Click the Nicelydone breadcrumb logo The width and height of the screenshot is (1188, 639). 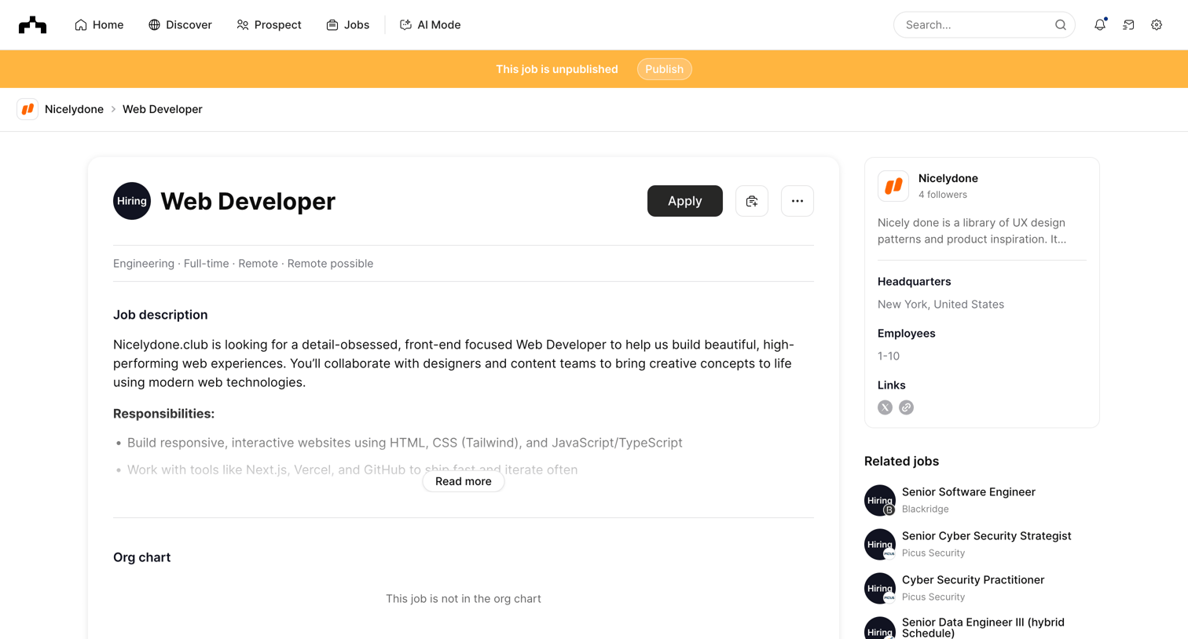click(27, 109)
